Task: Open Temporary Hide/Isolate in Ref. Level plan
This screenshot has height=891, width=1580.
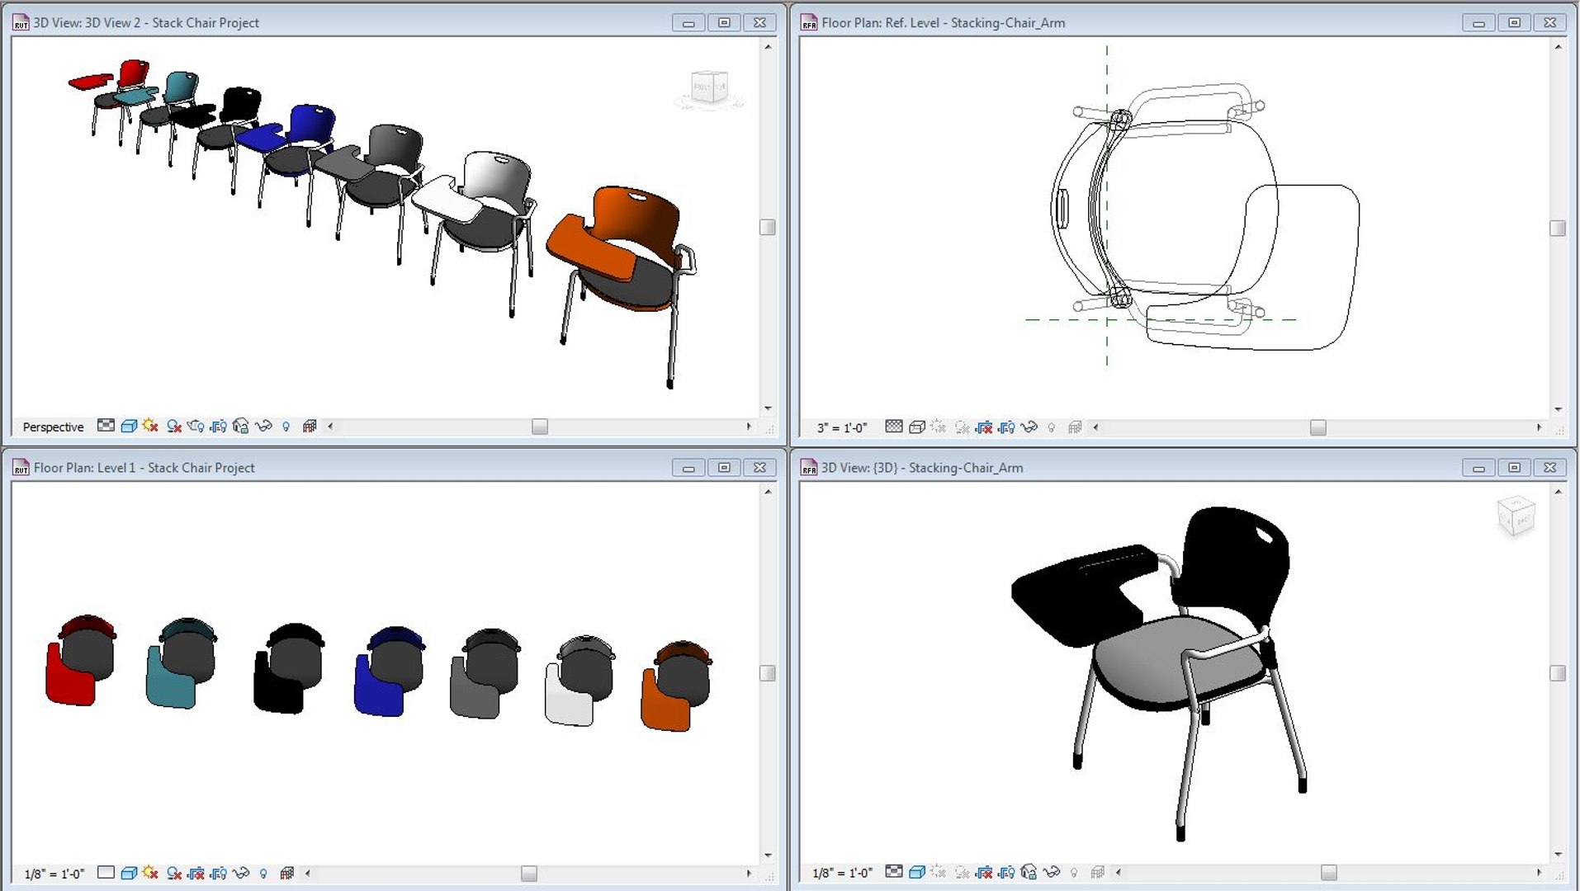Action: click(1029, 427)
